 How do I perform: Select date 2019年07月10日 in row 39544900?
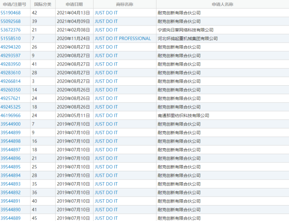tap(74, 124)
